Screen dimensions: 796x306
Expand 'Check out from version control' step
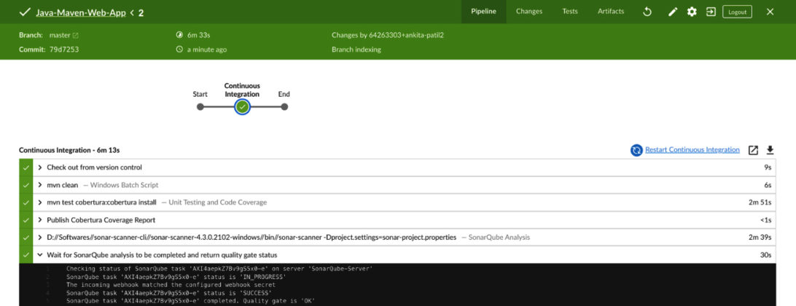click(x=41, y=168)
